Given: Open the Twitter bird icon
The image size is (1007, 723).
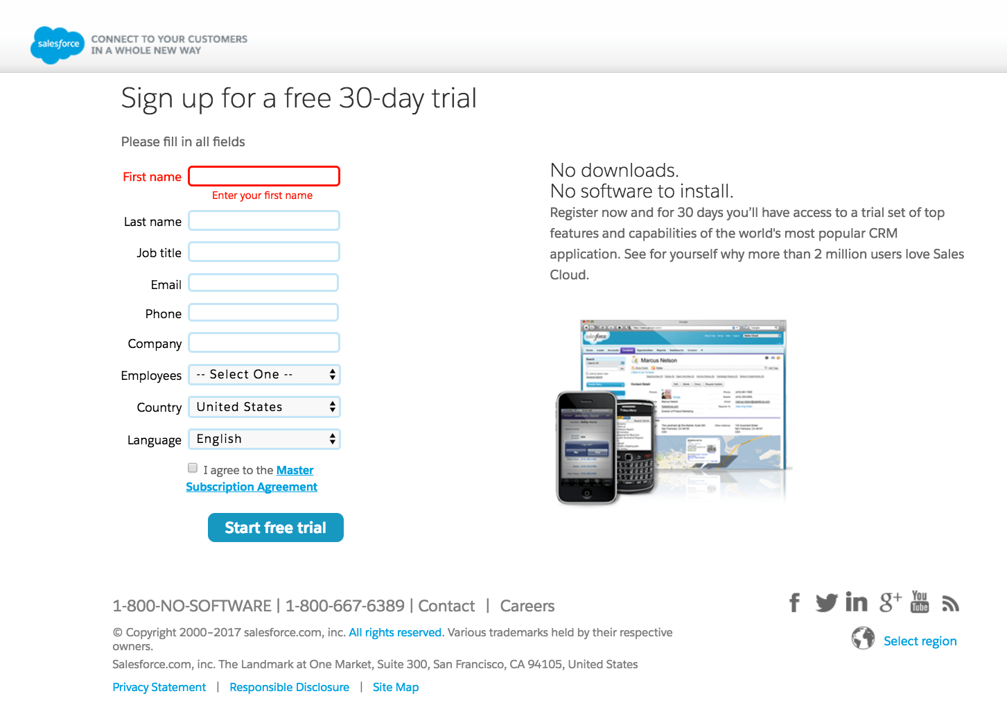Looking at the screenshot, I should [x=826, y=602].
